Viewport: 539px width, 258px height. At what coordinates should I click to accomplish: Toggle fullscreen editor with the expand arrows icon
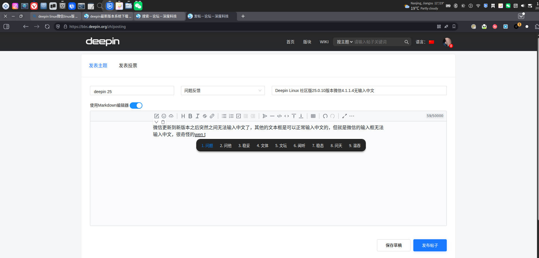344,116
